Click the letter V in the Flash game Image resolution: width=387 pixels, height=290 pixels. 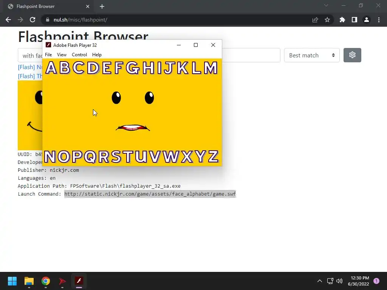click(x=155, y=157)
